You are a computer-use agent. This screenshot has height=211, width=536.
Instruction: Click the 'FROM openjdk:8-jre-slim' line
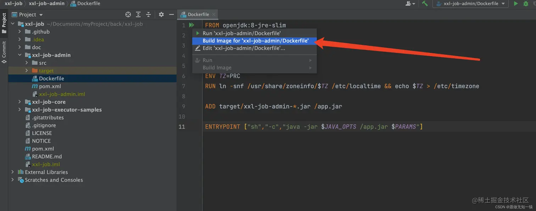[245, 25]
